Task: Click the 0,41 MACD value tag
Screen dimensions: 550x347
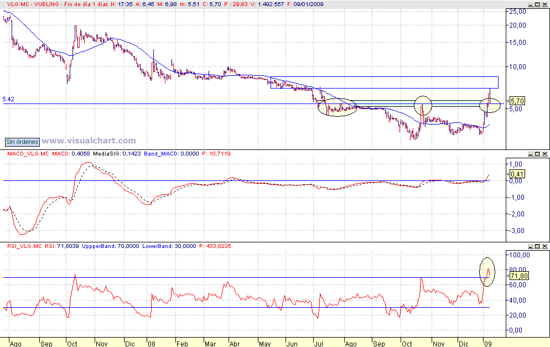Action: (517, 174)
